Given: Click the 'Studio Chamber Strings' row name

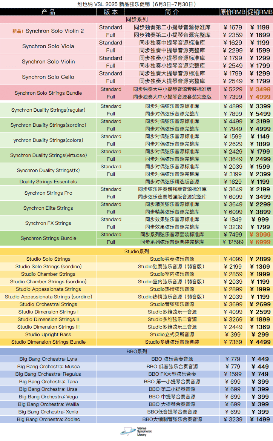Looking at the screenshot, I should [48, 274].
